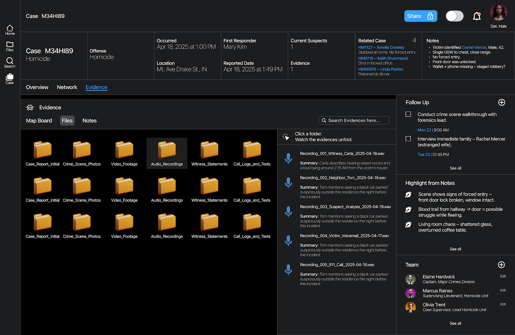See all Highlights from Notes
Viewport: 515px width, 335px height.
tap(455, 249)
